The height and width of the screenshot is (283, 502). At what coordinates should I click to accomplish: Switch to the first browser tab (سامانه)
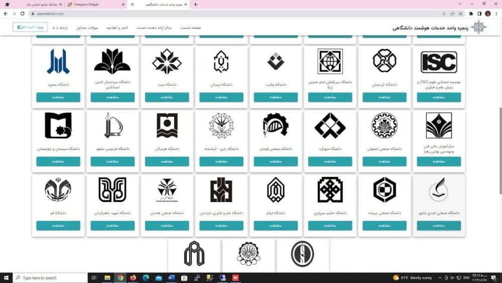(x=33, y=5)
